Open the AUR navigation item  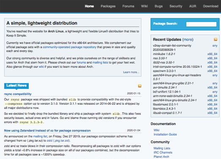pyautogui.click(x=193, y=6)
